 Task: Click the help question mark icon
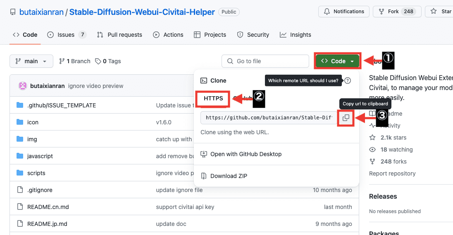[x=348, y=81]
